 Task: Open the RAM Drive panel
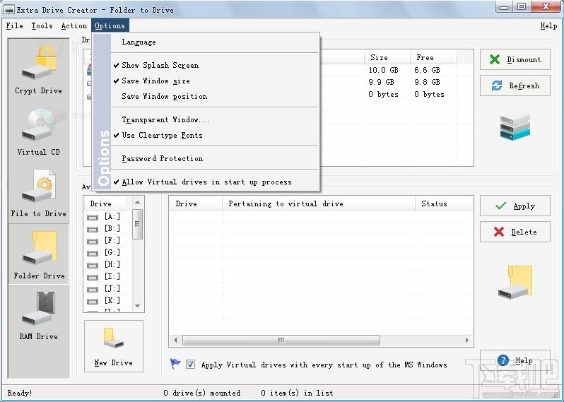click(38, 316)
